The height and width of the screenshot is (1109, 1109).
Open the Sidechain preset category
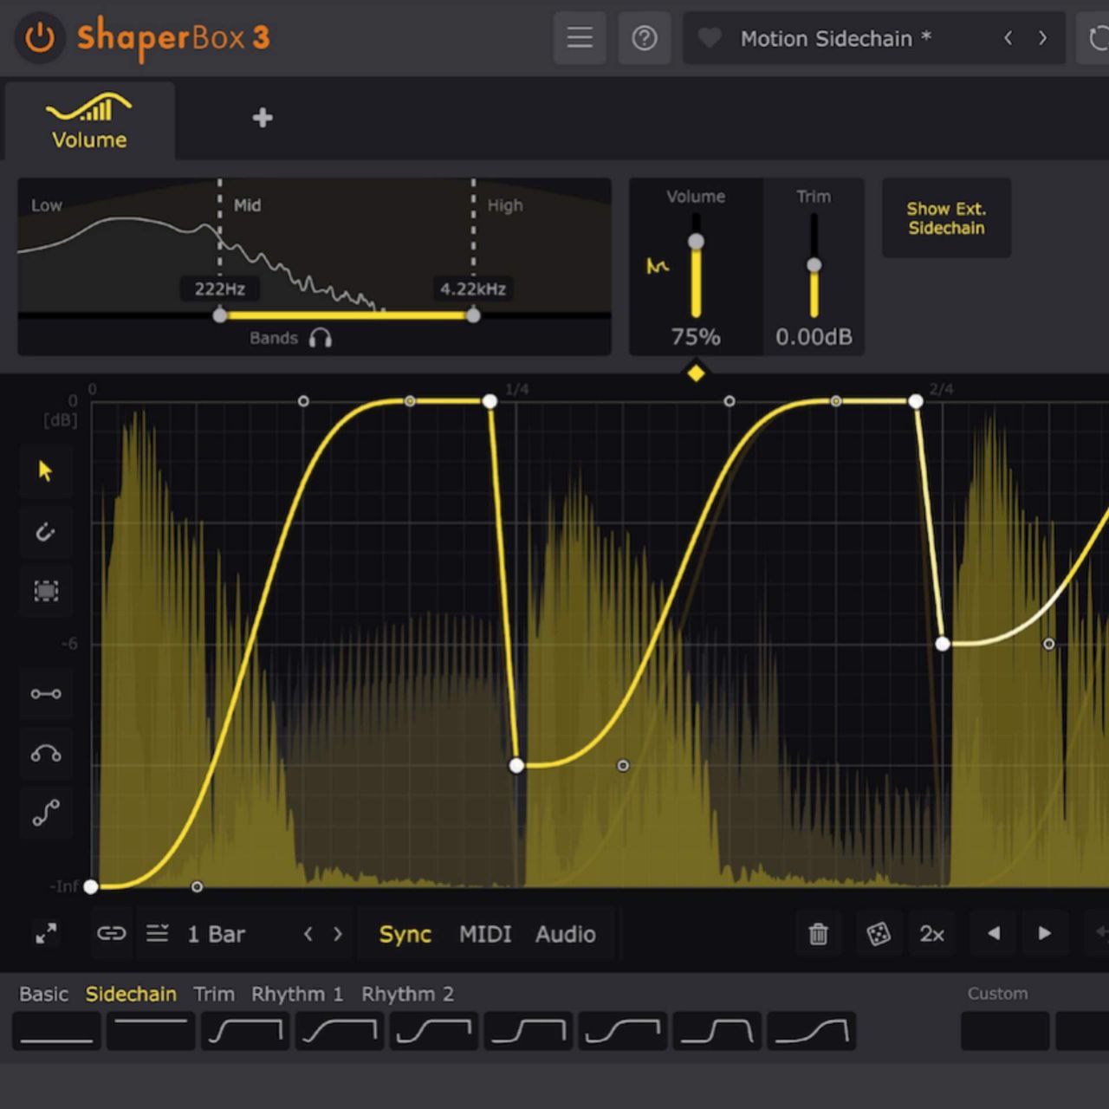tap(131, 994)
